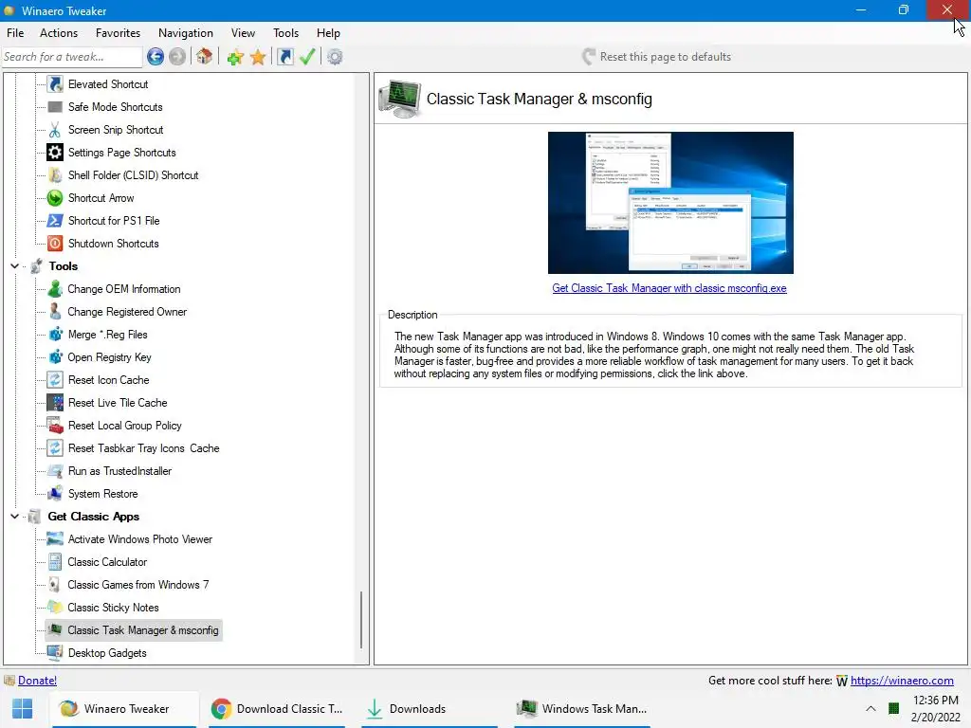This screenshot has height=728, width=971.
Task: Click the Merge *.Reg Files icon
Action: point(55,335)
